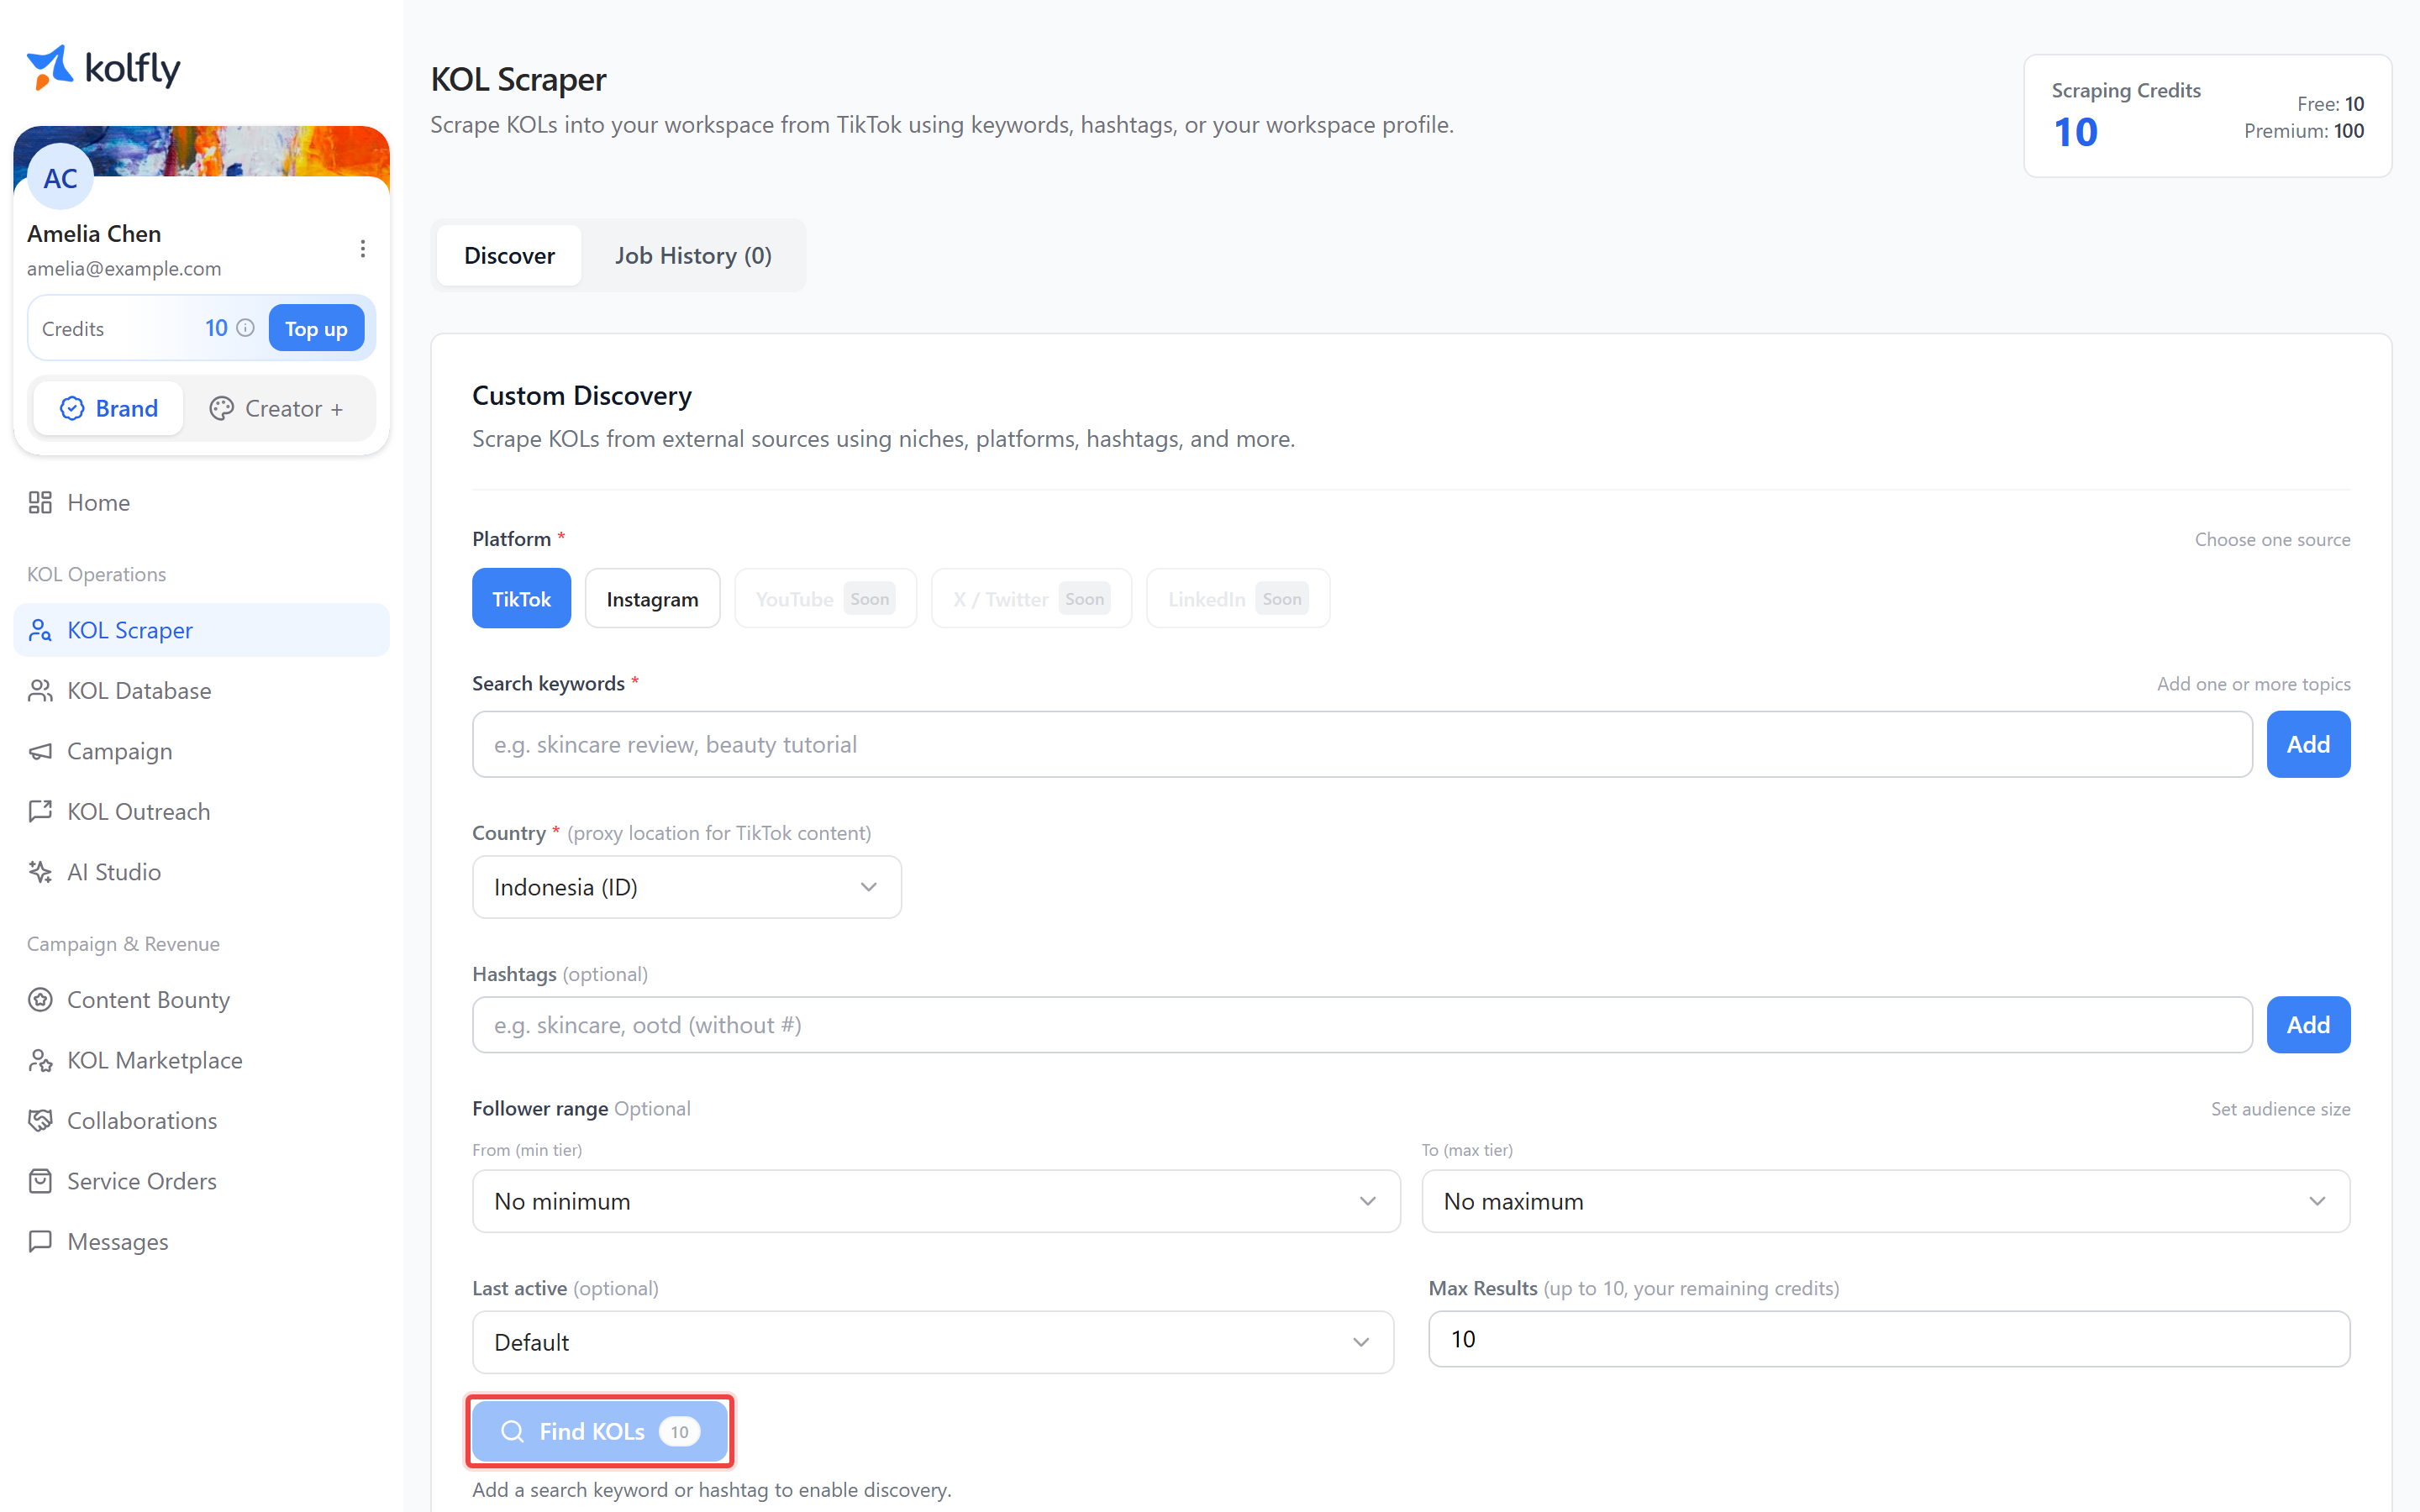Click the Messages chat bubble icon
This screenshot has width=2420, height=1512.
tap(40, 1241)
